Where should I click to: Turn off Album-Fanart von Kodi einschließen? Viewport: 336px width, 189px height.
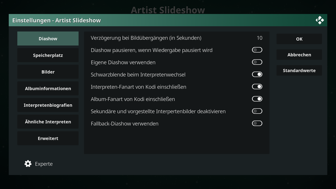pyautogui.click(x=257, y=99)
